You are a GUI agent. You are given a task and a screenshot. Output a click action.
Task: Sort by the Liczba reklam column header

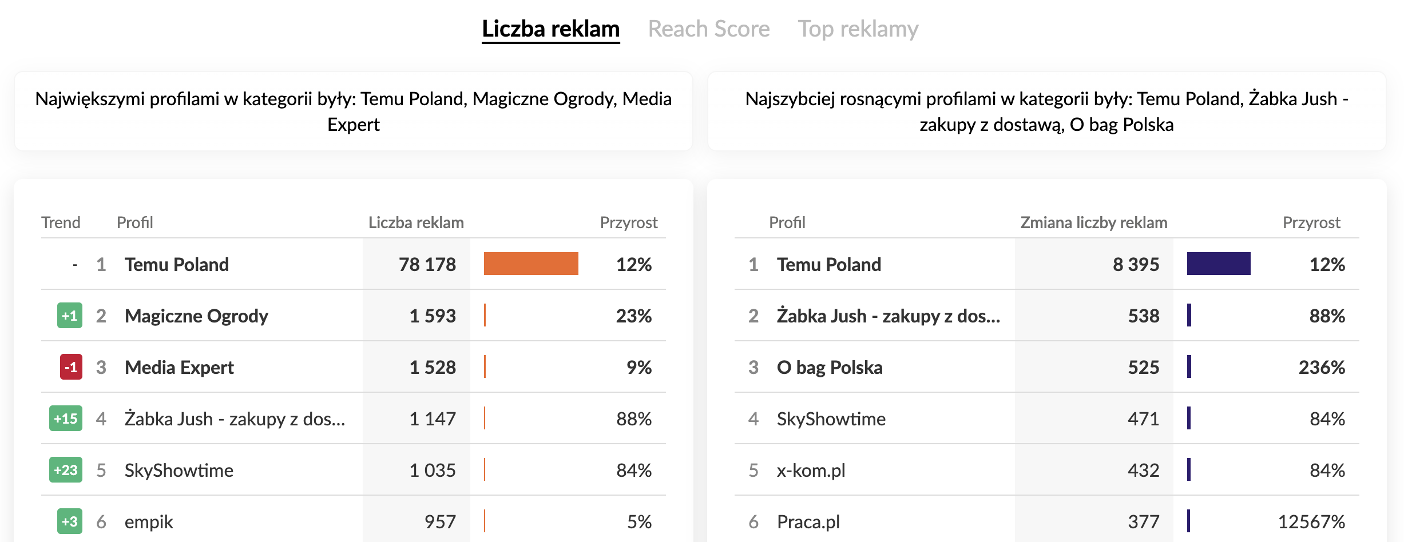pos(416,222)
